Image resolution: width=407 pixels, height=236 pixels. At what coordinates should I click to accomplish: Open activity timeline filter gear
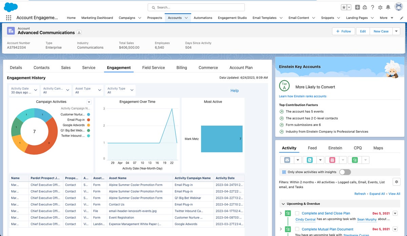tap(396, 182)
